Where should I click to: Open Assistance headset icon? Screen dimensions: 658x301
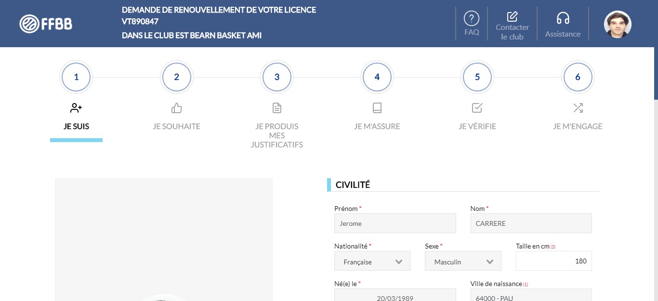pos(563,18)
